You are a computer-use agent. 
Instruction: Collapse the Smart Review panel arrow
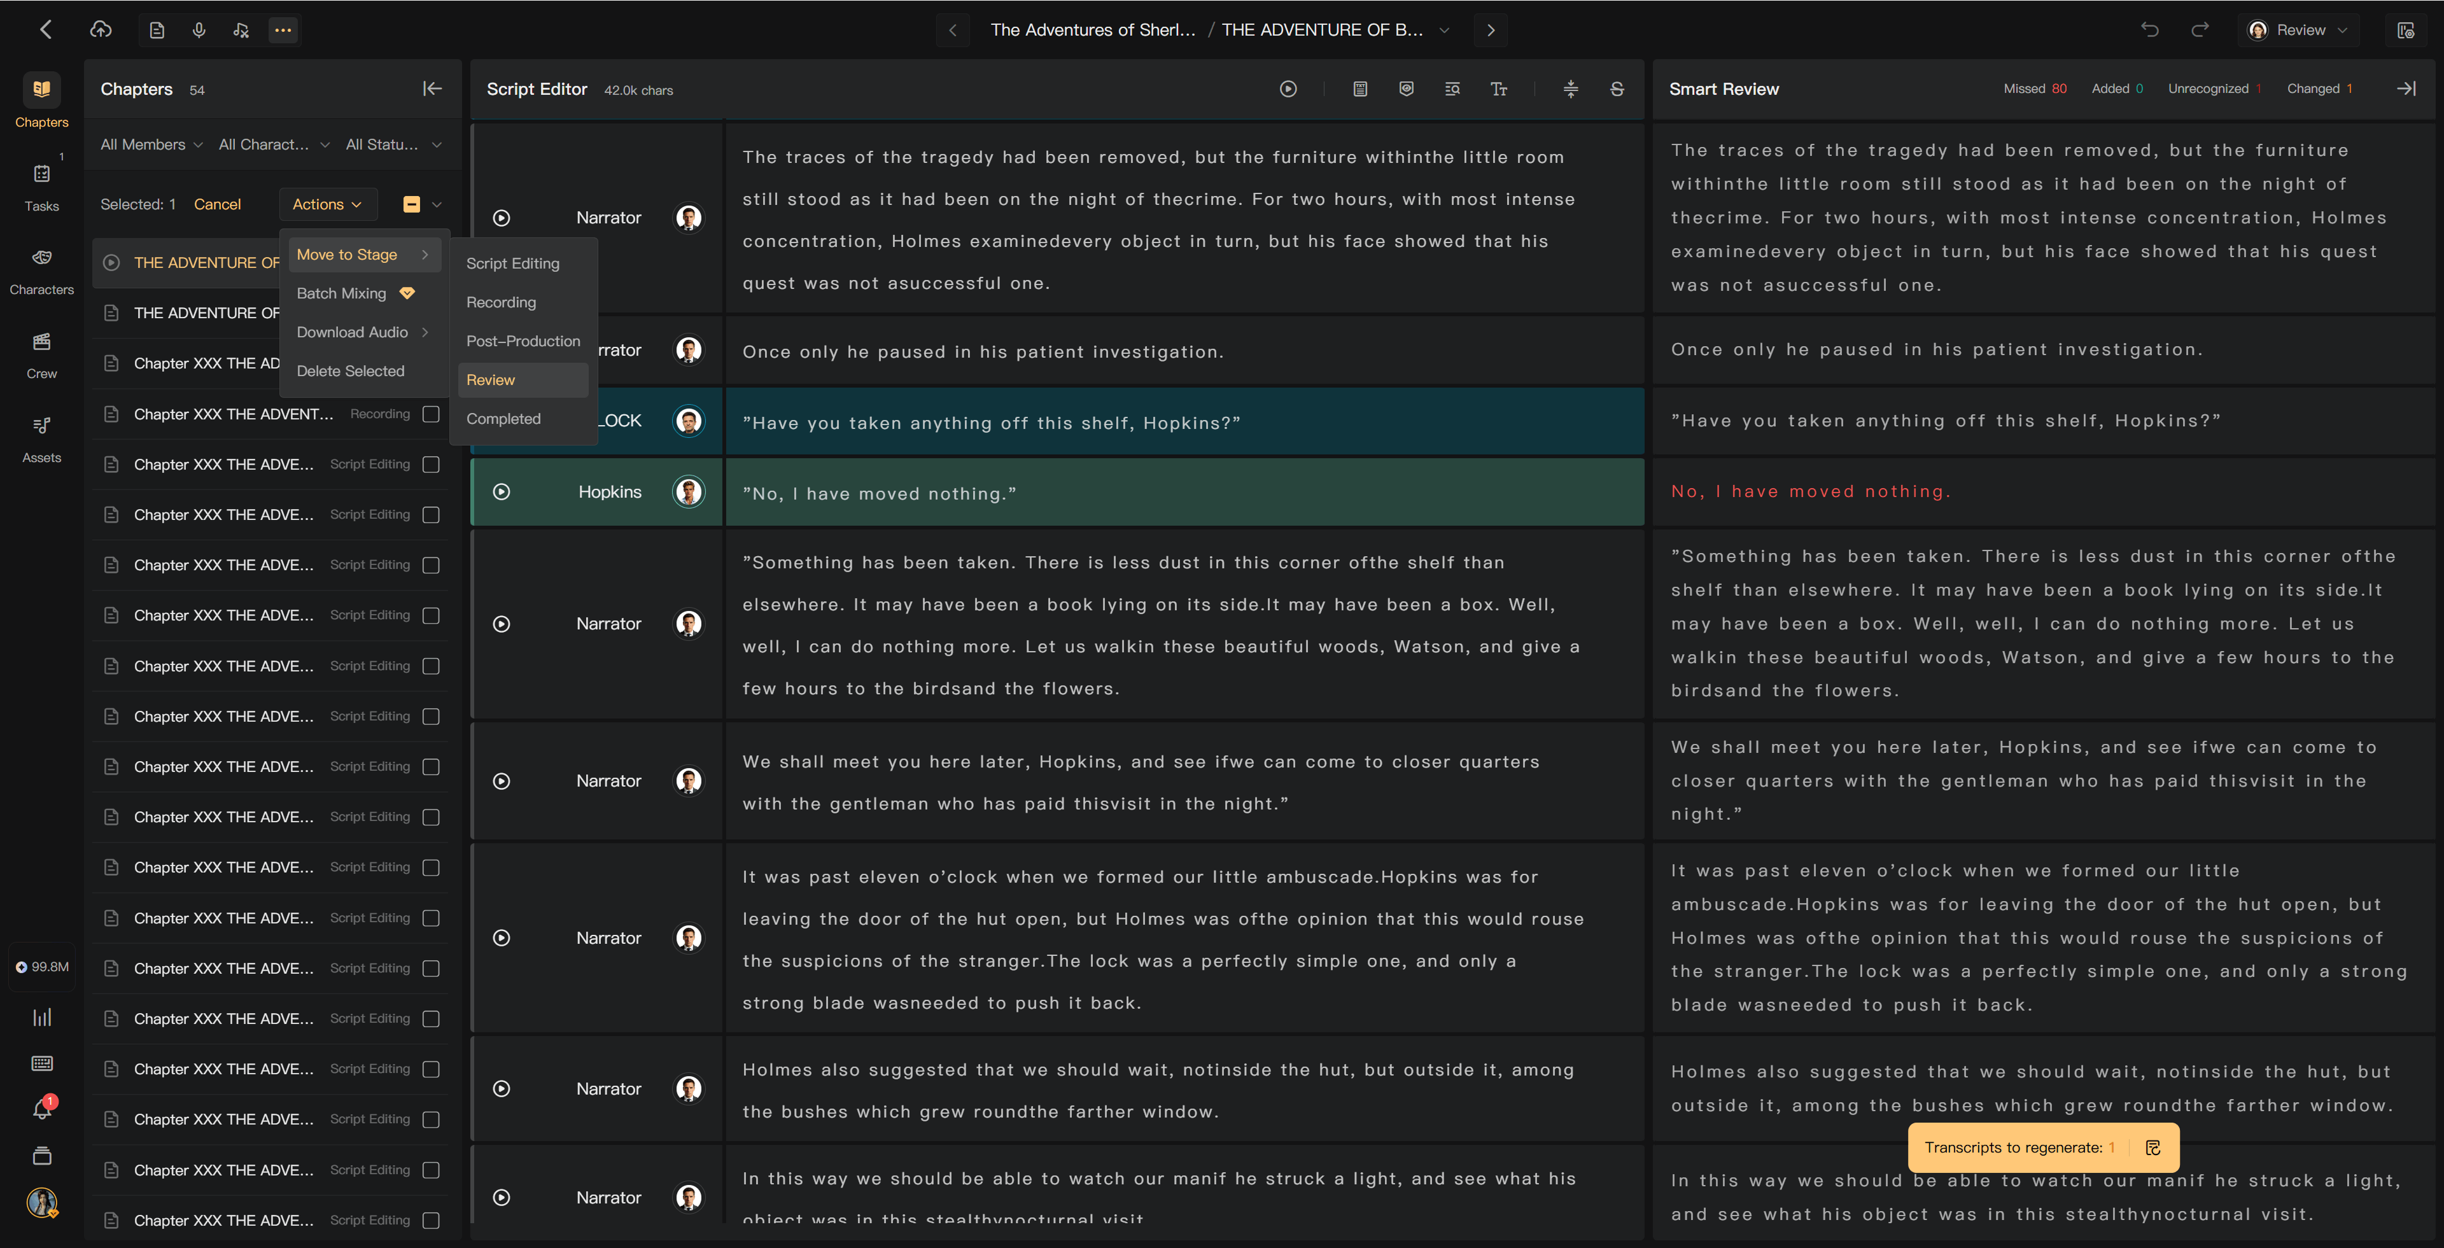tap(2406, 88)
